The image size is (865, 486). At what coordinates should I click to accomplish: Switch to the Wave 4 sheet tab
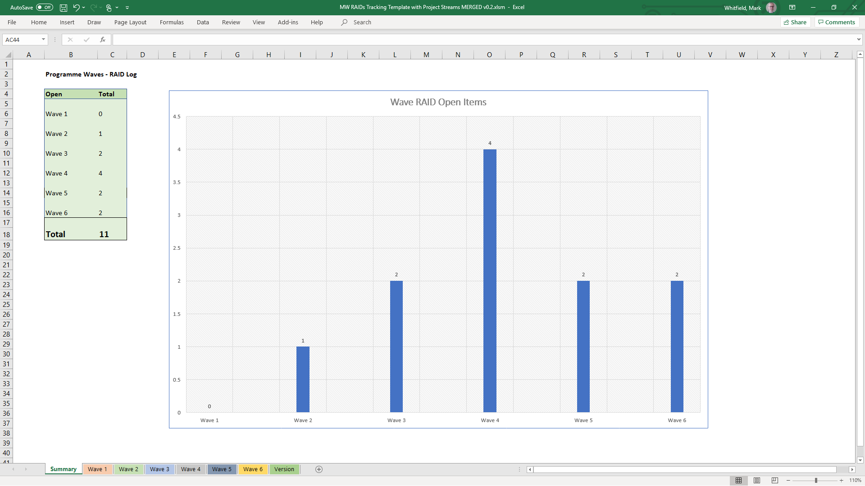coord(191,469)
